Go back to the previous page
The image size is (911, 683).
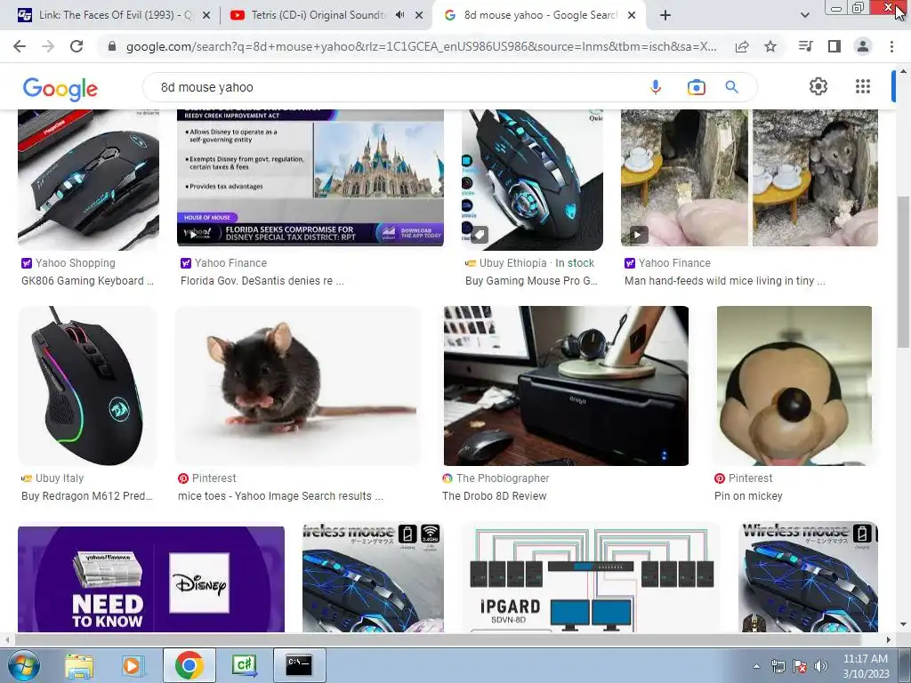pos(20,46)
